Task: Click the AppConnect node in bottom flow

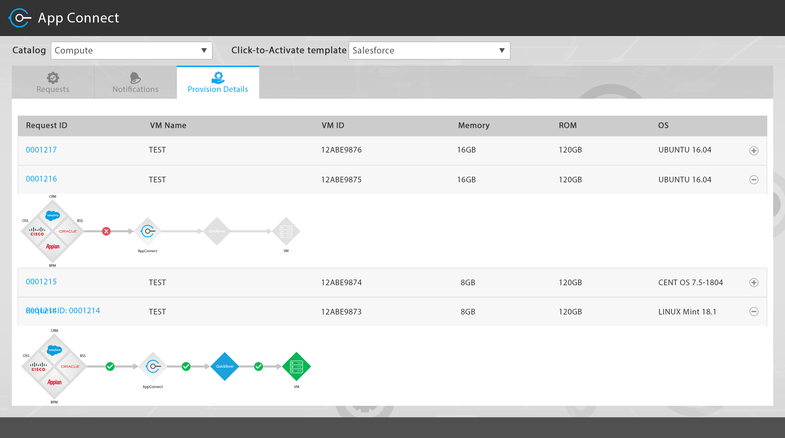Action: (x=153, y=366)
